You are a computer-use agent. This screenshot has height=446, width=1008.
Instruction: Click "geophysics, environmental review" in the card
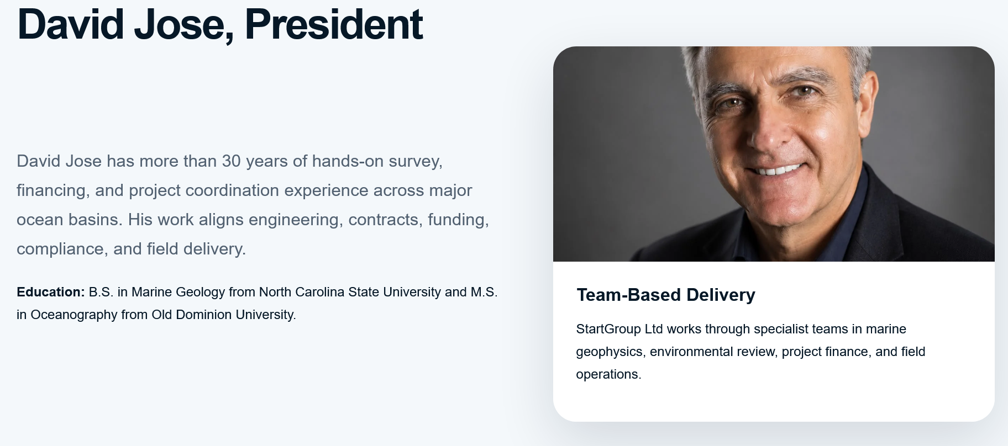tap(676, 352)
